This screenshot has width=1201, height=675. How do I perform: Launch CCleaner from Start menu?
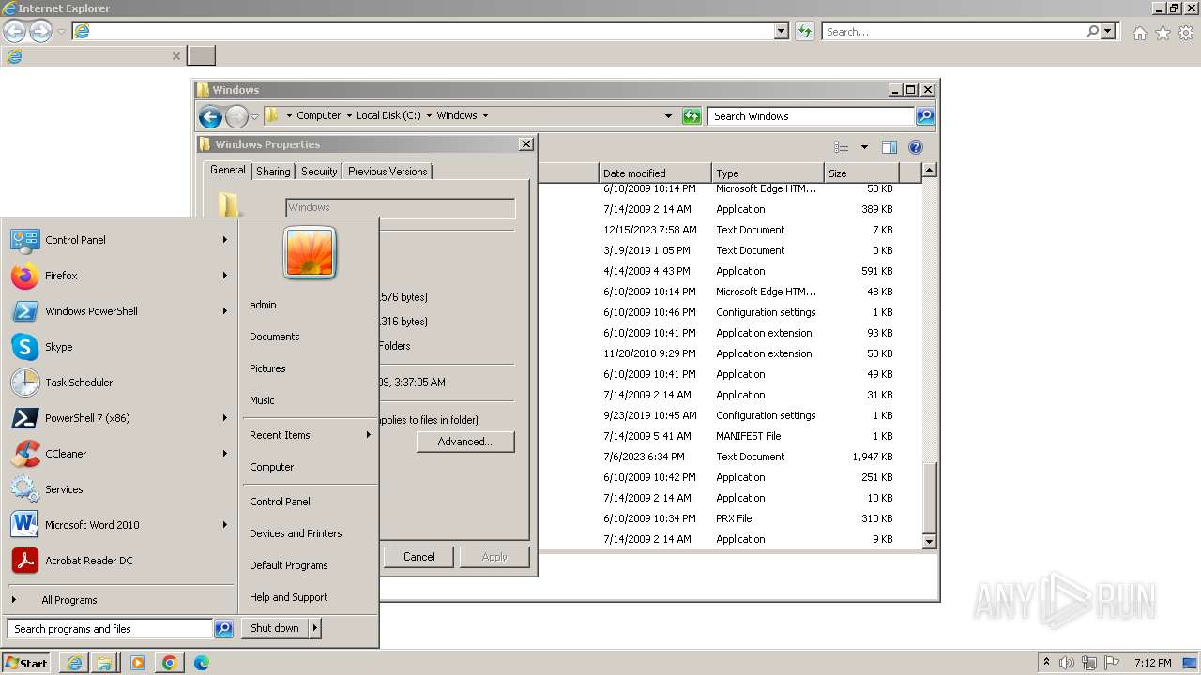click(x=119, y=454)
